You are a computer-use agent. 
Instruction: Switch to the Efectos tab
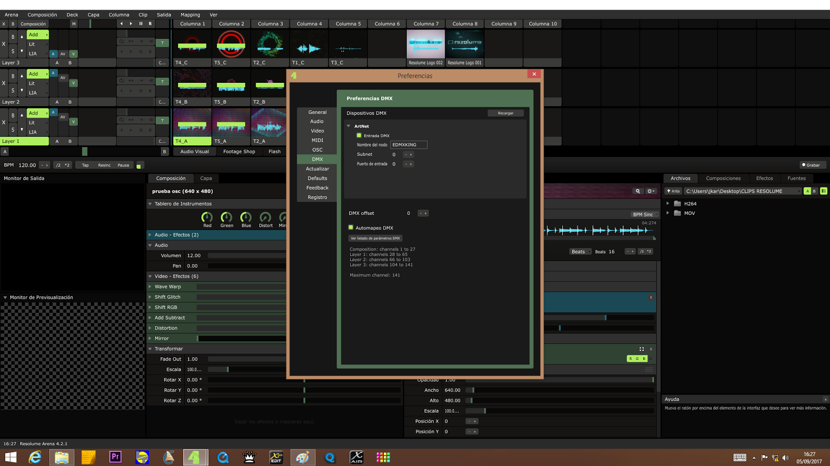764,178
